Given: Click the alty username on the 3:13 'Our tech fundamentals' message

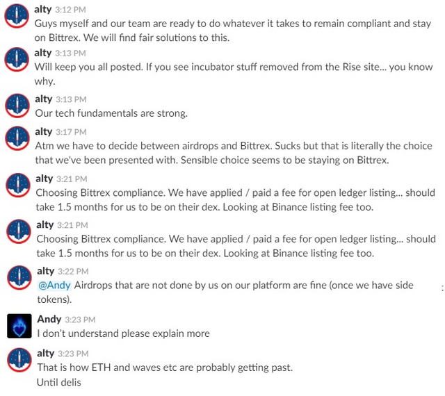Looking at the screenshot, I should tap(44, 99).
